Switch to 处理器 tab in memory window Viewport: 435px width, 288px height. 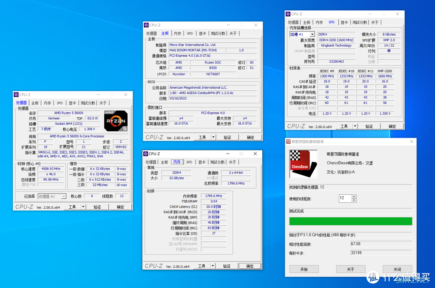151,162
